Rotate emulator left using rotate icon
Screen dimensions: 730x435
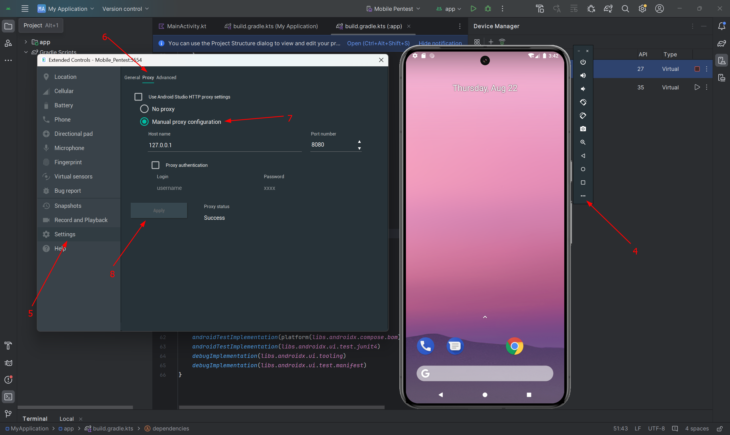click(583, 102)
